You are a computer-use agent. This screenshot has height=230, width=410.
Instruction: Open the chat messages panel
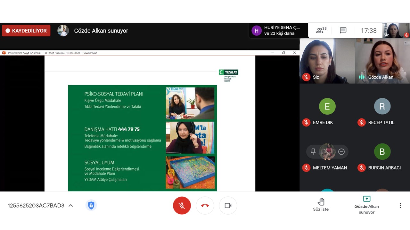(x=343, y=31)
